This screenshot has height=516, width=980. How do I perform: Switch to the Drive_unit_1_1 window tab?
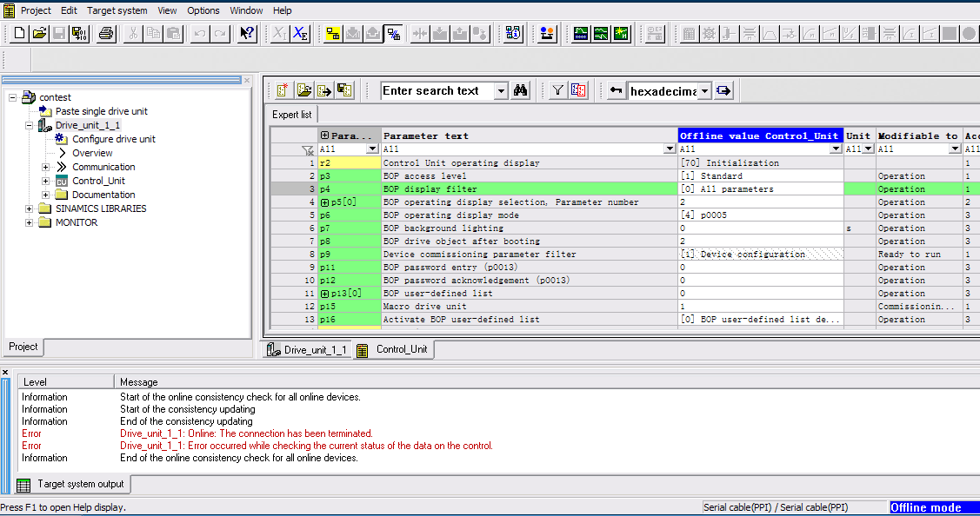(x=308, y=350)
